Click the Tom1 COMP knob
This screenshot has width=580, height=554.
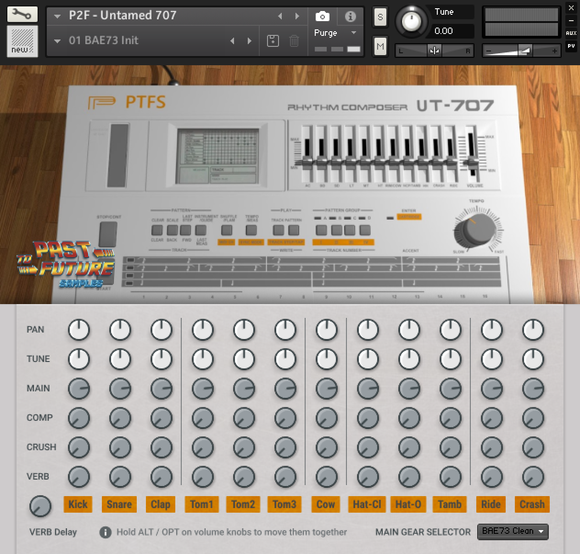[203, 418]
